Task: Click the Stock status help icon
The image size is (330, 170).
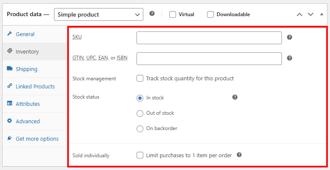Action: [x=235, y=97]
